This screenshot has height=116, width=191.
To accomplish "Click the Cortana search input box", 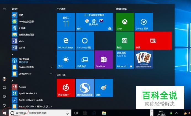I will click(40, 113).
